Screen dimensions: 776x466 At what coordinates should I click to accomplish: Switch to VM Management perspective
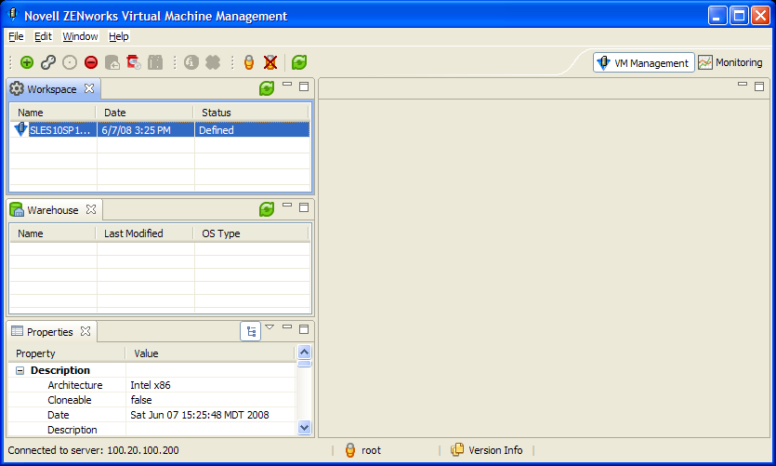point(644,63)
